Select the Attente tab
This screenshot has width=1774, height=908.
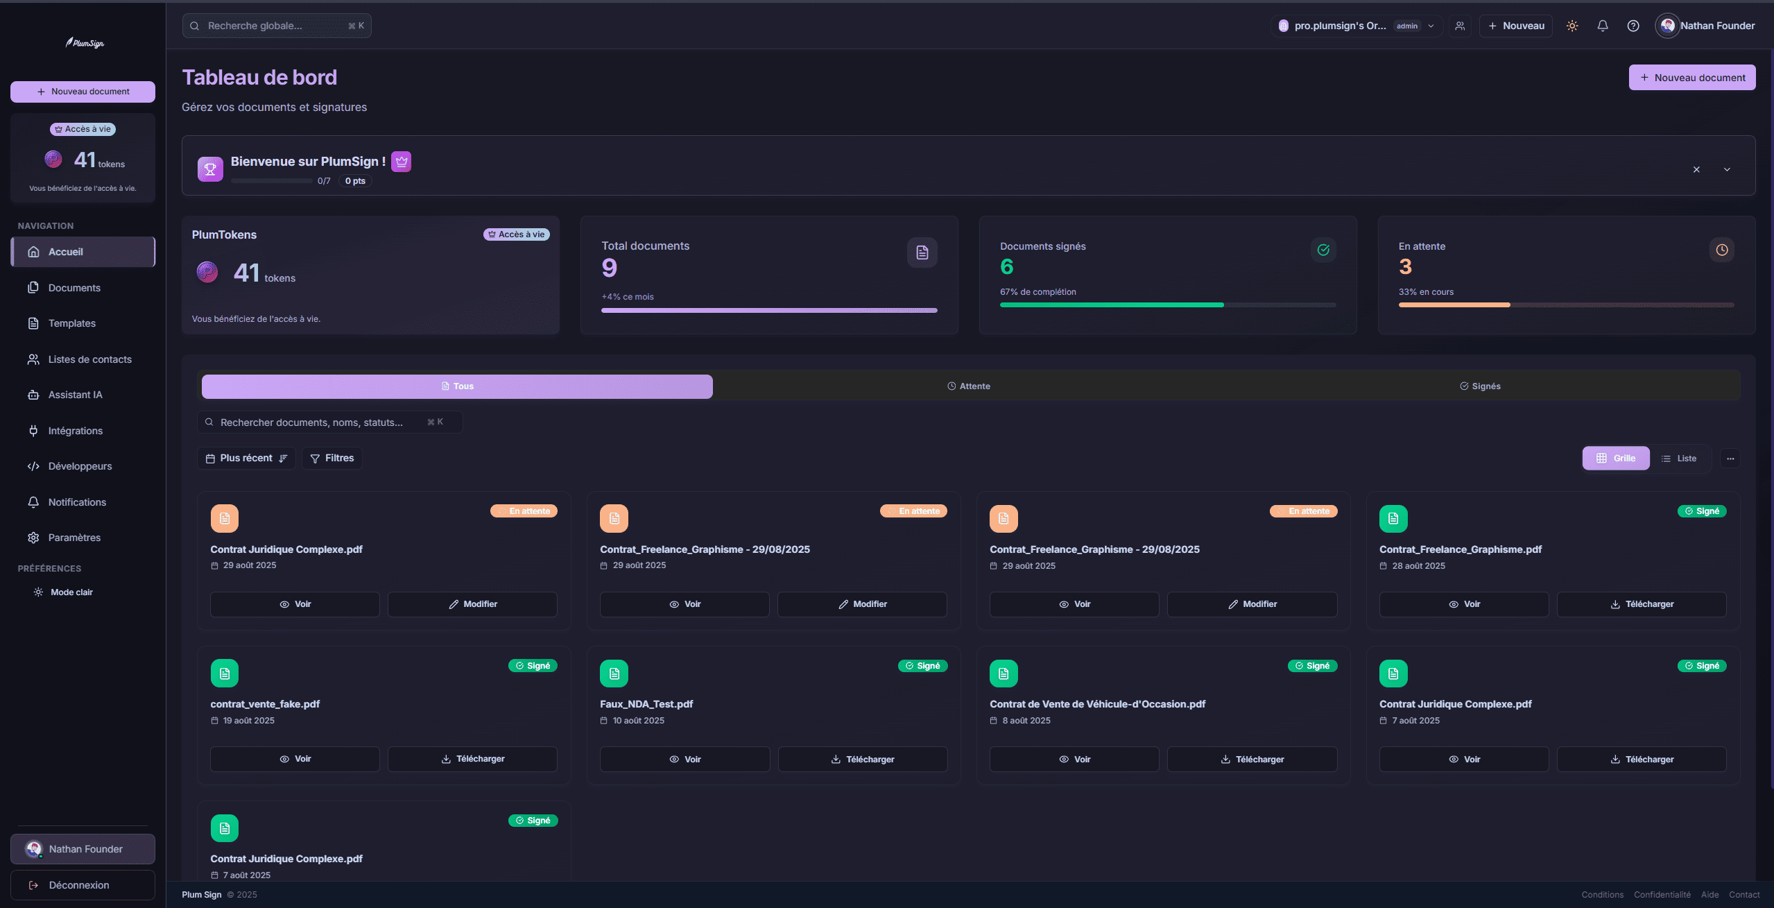[x=969, y=386]
